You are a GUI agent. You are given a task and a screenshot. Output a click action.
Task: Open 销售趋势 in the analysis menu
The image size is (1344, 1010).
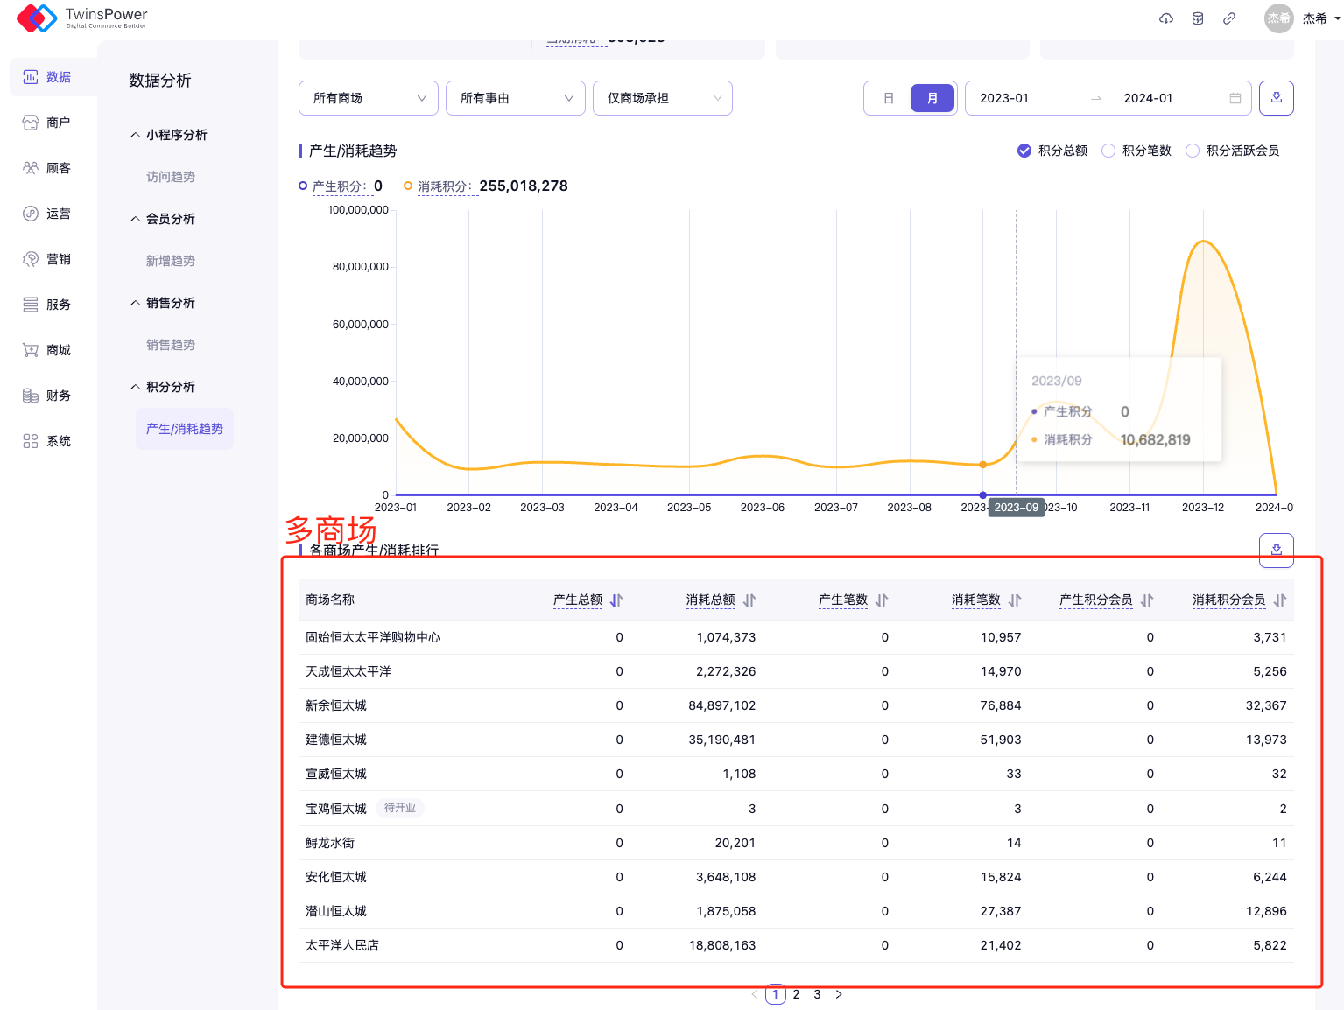tap(170, 345)
